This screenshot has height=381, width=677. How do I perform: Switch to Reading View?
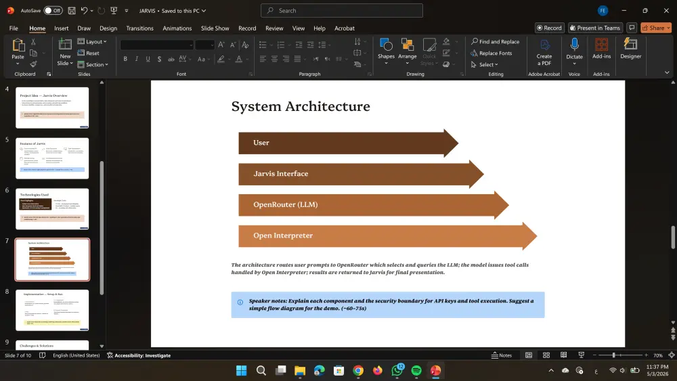[x=563, y=355]
